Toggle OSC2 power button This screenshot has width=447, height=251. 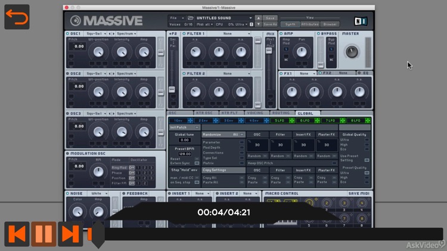(67, 74)
